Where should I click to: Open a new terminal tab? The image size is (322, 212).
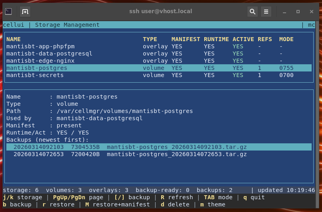click(x=25, y=12)
